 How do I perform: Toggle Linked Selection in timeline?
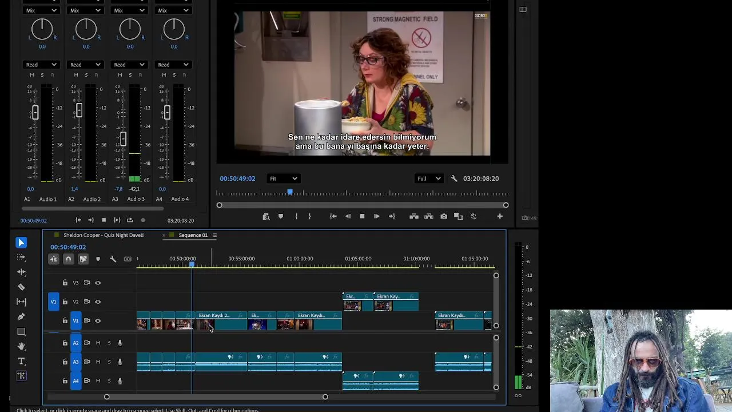click(83, 259)
